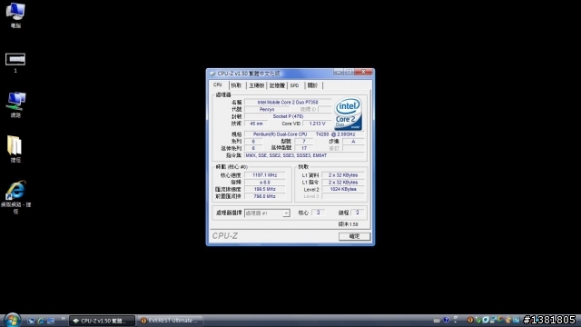Click the package value Socket P (478)
The height and width of the screenshot is (327, 581).
(x=288, y=116)
